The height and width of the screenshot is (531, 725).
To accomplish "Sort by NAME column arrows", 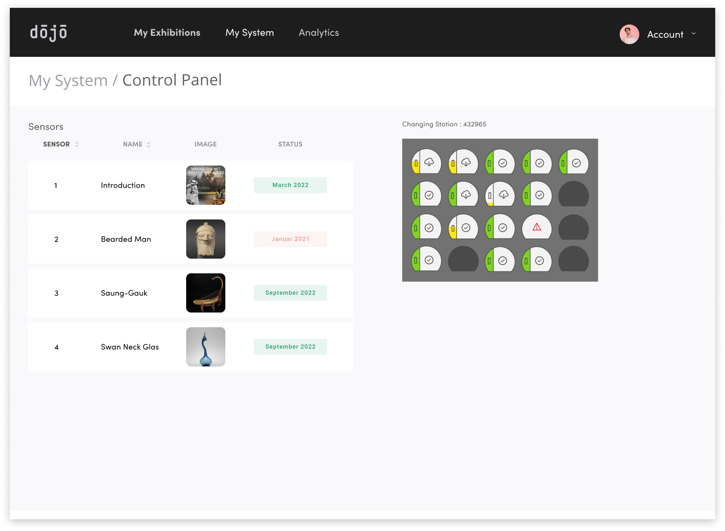I will click(x=148, y=145).
